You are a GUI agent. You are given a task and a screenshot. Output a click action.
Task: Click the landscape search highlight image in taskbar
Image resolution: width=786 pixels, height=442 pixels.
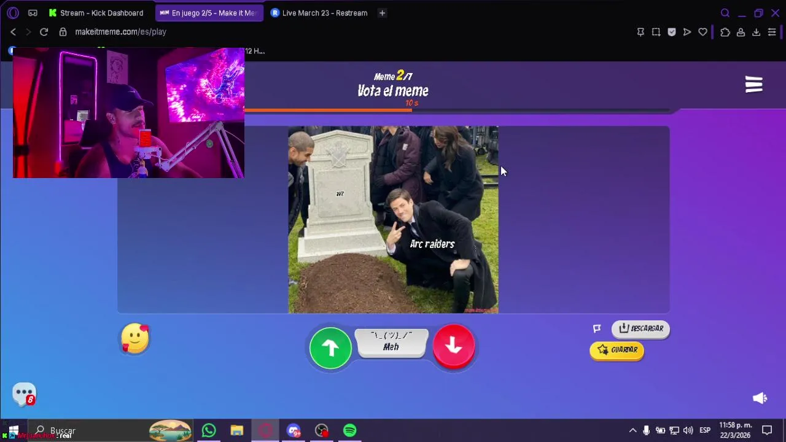pyautogui.click(x=170, y=430)
